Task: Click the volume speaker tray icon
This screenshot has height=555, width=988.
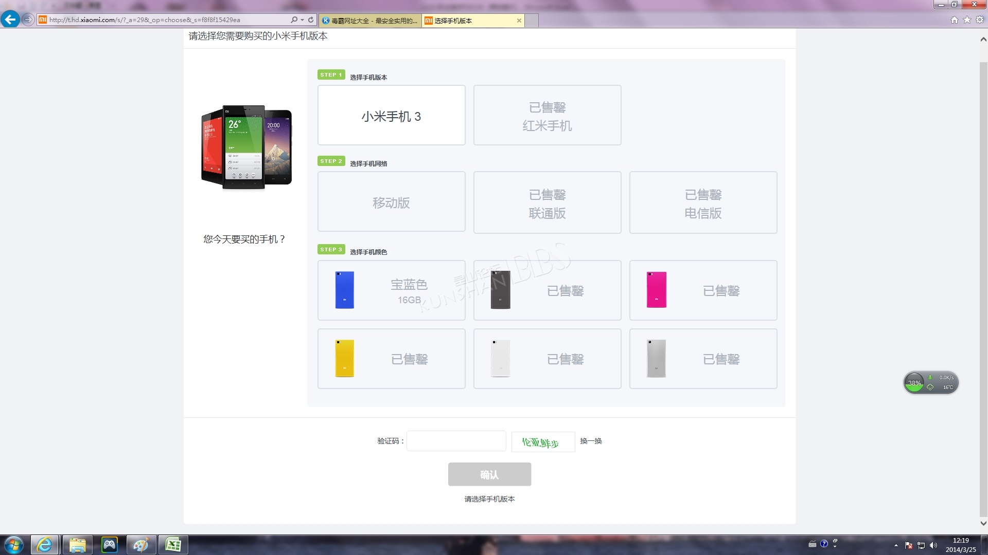Action: [x=933, y=545]
